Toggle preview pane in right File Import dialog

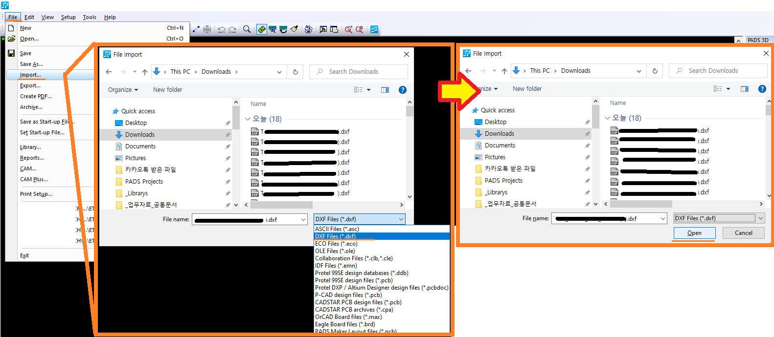(745, 89)
